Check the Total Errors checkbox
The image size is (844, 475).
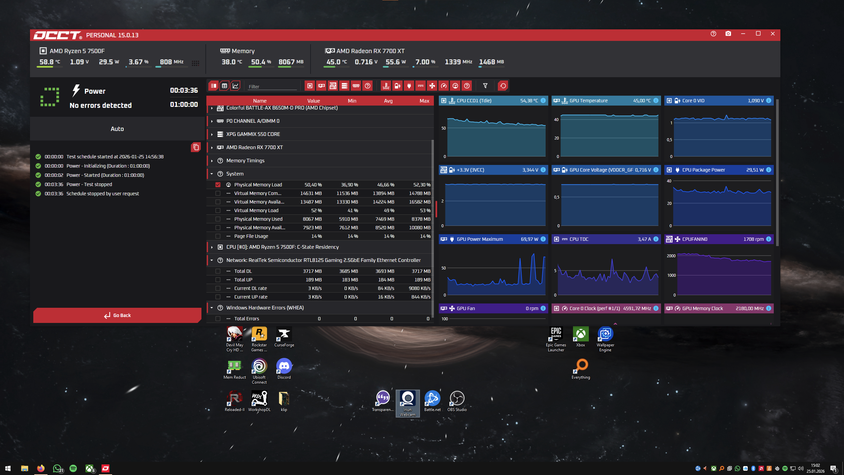(x=218, y=319)
